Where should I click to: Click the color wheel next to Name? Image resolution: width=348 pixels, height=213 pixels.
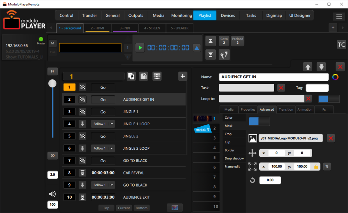click(x=335, y=77)
